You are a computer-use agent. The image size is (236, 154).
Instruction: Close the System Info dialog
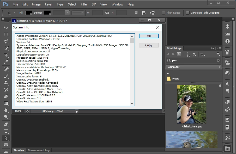pyautogui.click(x=158, y=27)
